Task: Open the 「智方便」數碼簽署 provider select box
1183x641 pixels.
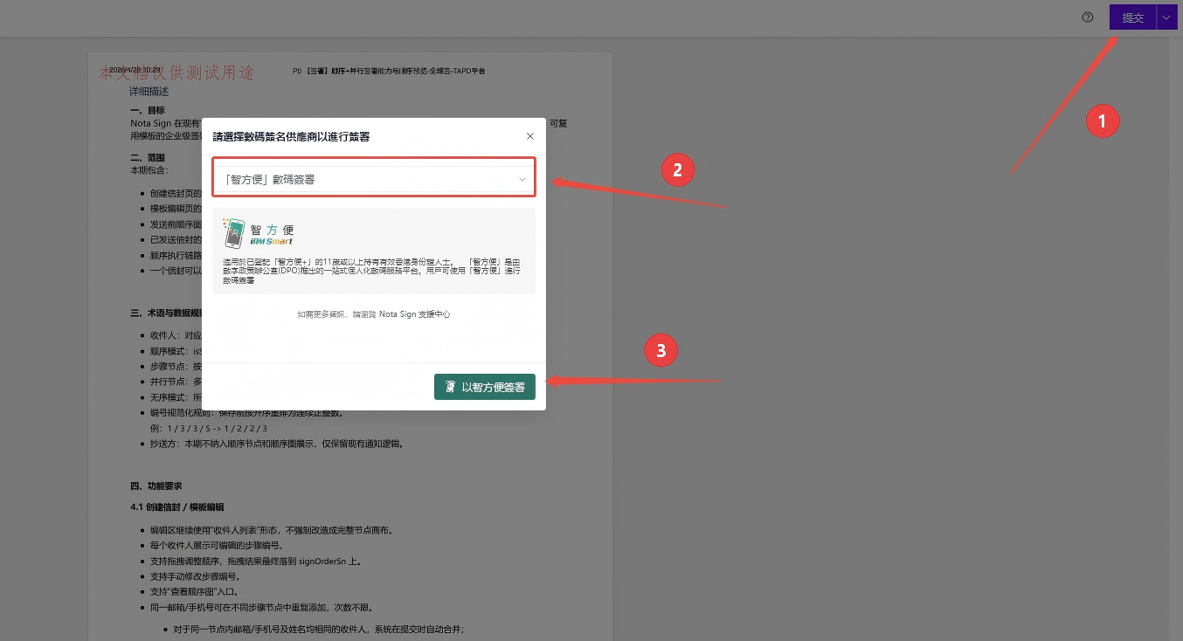Action: (374, 179)
